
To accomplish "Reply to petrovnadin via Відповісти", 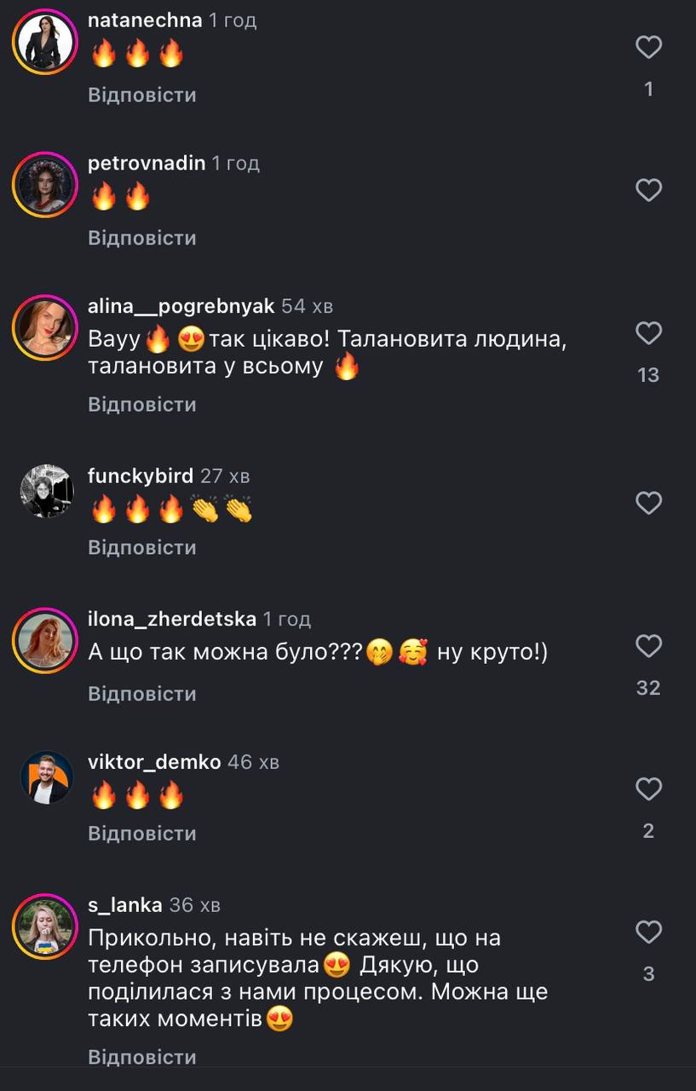I will tap(142, 238).
